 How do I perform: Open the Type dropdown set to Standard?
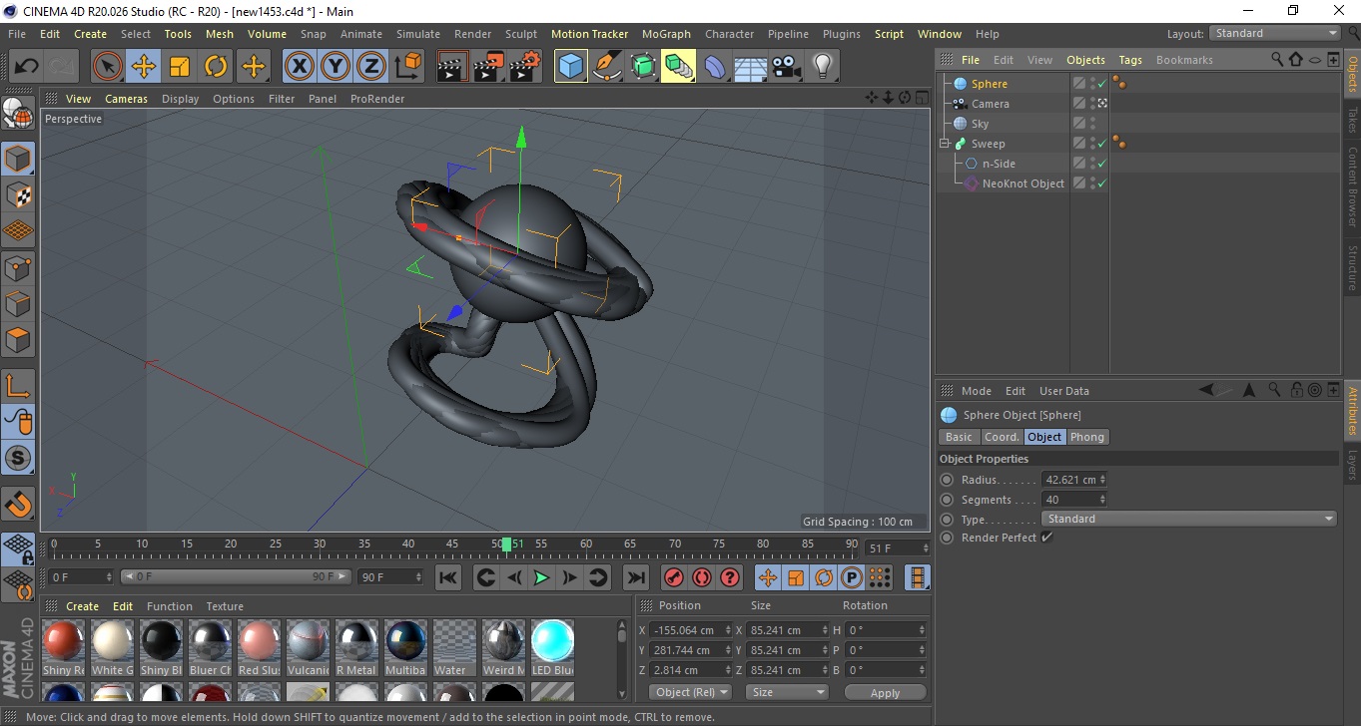[x=1188, y=519]
